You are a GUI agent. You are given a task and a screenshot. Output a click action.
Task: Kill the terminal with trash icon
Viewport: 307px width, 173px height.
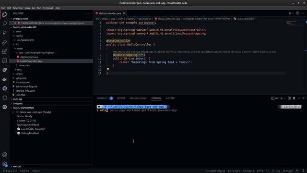click(x=294, y=98)
